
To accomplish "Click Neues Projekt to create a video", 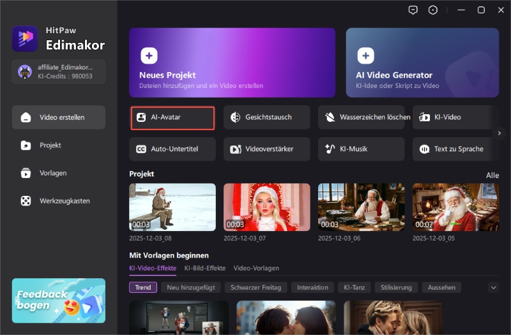I will tap(232, 62).
